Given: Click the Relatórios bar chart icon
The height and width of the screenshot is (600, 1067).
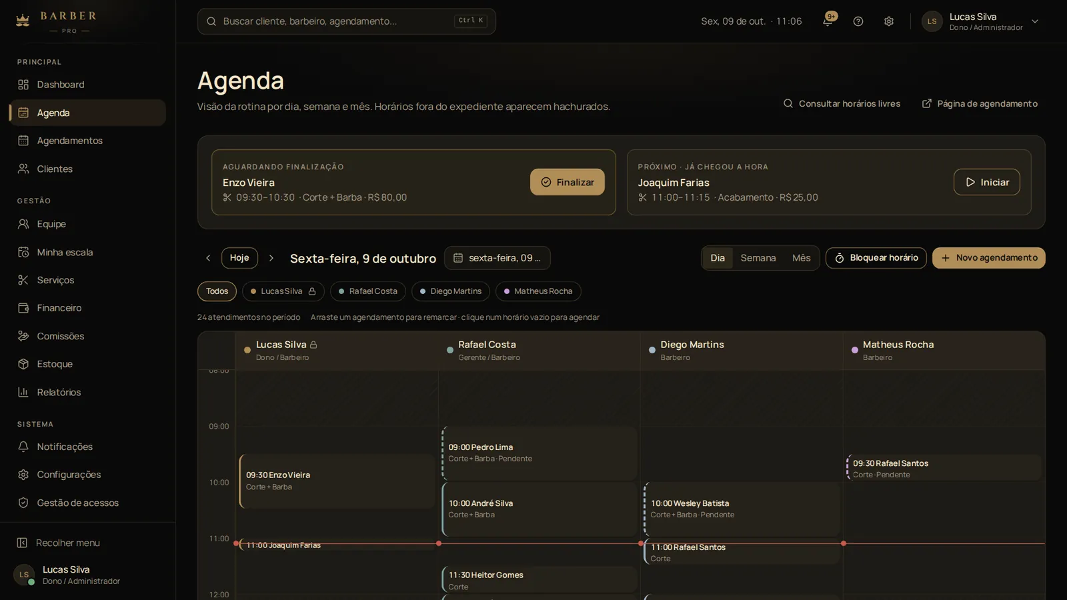Looking at the screenshot, I should point(23,392).
